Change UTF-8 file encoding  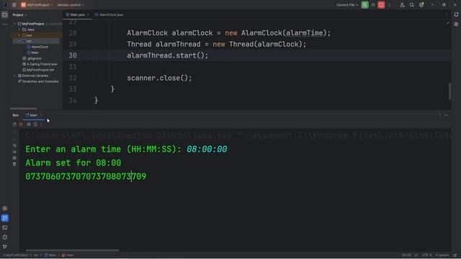426,255
